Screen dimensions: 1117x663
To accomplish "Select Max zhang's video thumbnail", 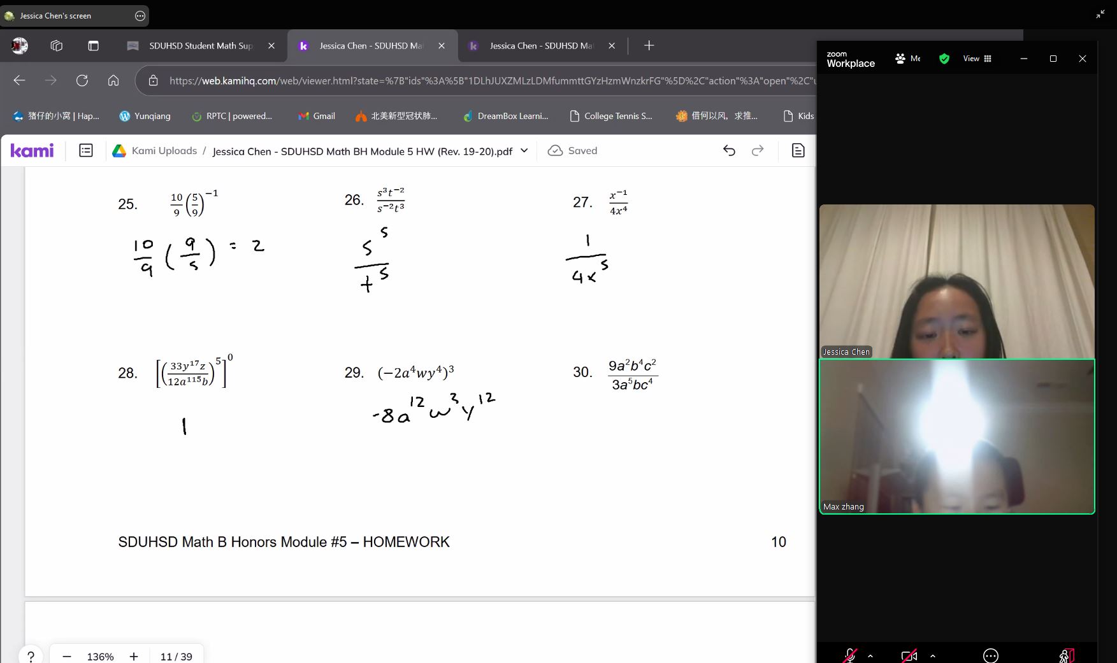I will point(957,436).
